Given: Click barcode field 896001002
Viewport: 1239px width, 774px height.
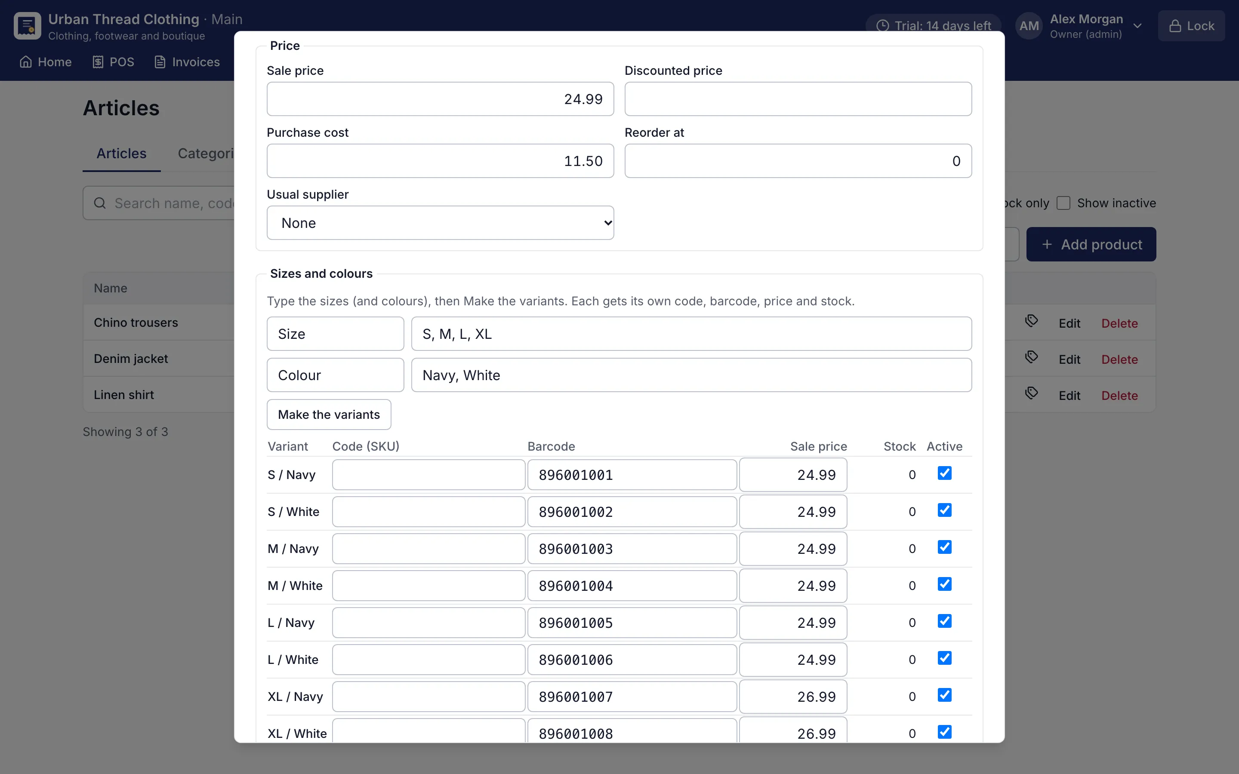Looking at the screenshot, I should point(632,511).
